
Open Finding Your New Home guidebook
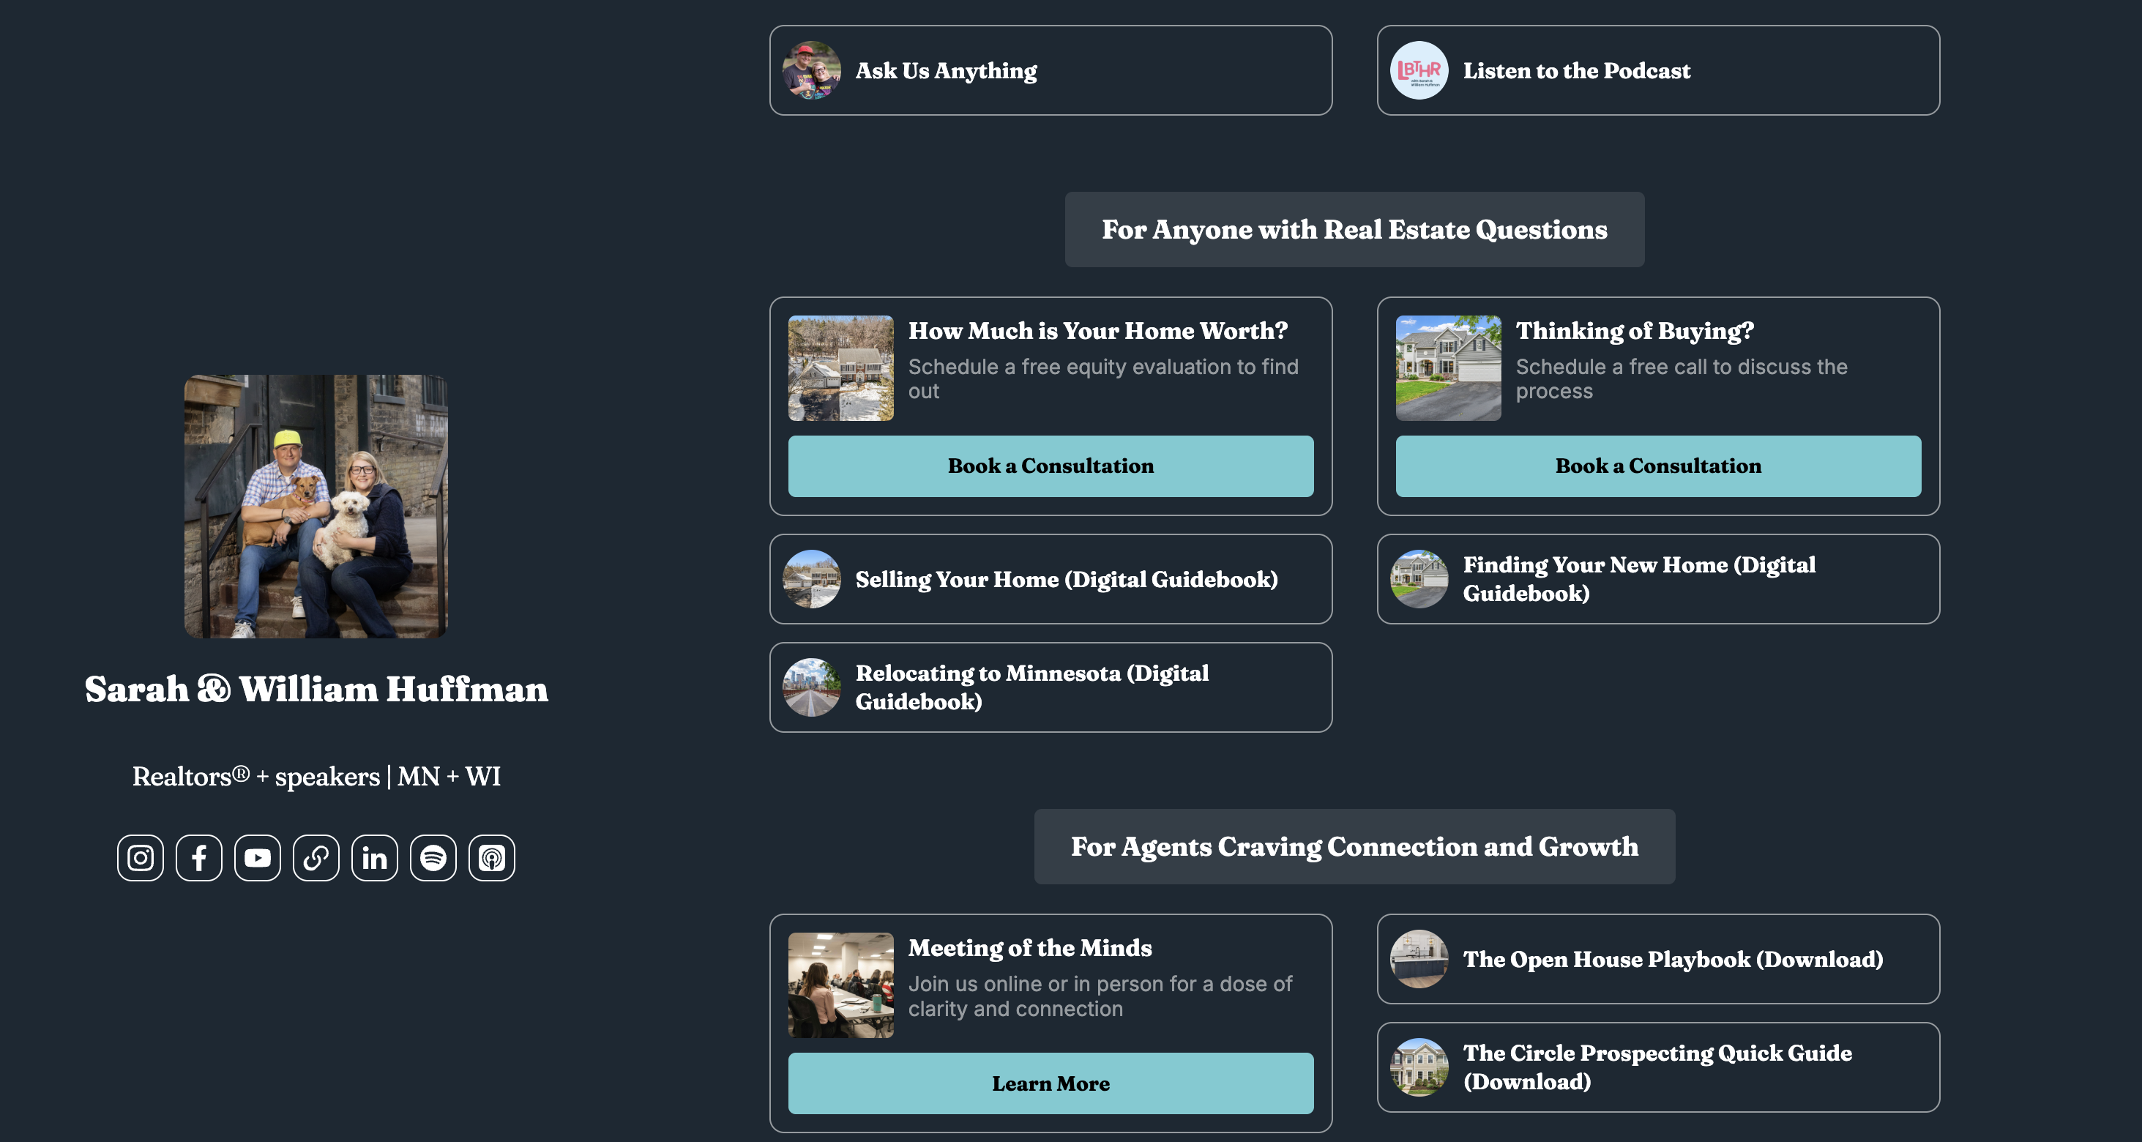1657,579
